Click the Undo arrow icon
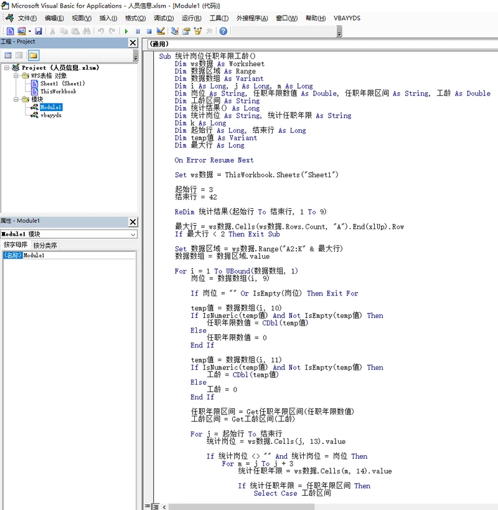The height and width of the screenshot is (510, 498). [101, 31]
